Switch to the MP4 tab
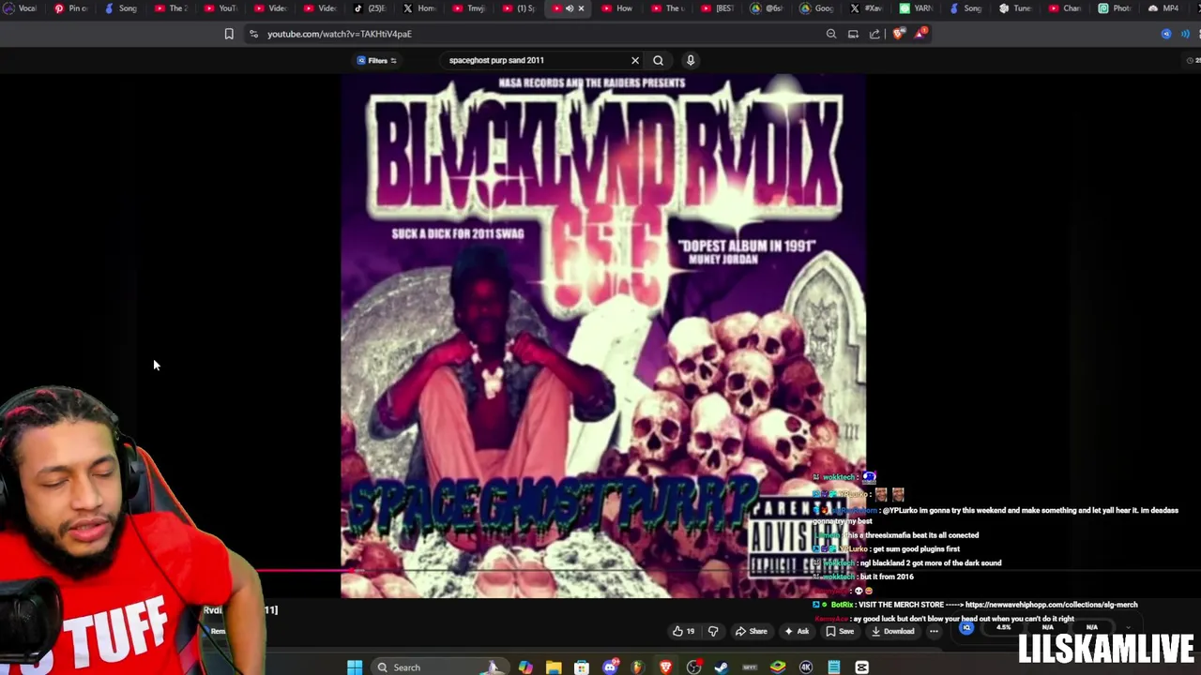The width and height of the screenshot is (1201, 675). (1163, 8)
